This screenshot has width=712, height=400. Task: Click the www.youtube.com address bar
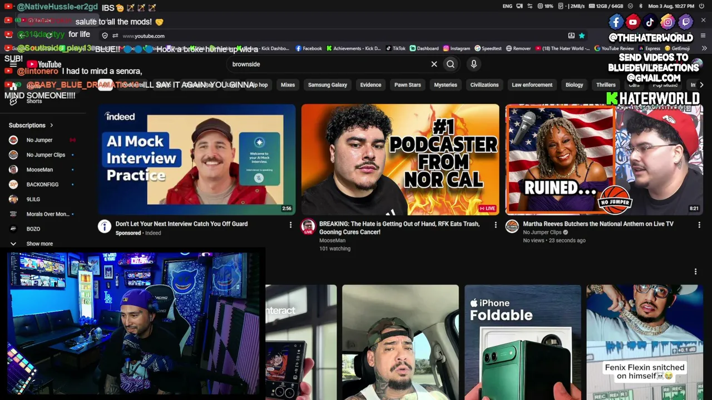pos(144,36)
